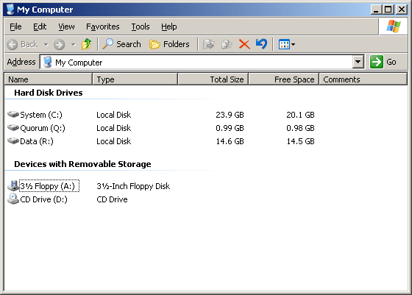This screenshot has height=295, width=412.
Task: Click the green Go button
Action: coord(383,62)
